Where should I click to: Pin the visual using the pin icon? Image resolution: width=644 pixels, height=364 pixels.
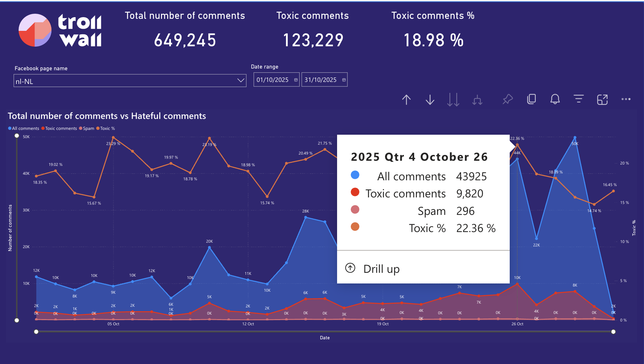coord(507,99)
